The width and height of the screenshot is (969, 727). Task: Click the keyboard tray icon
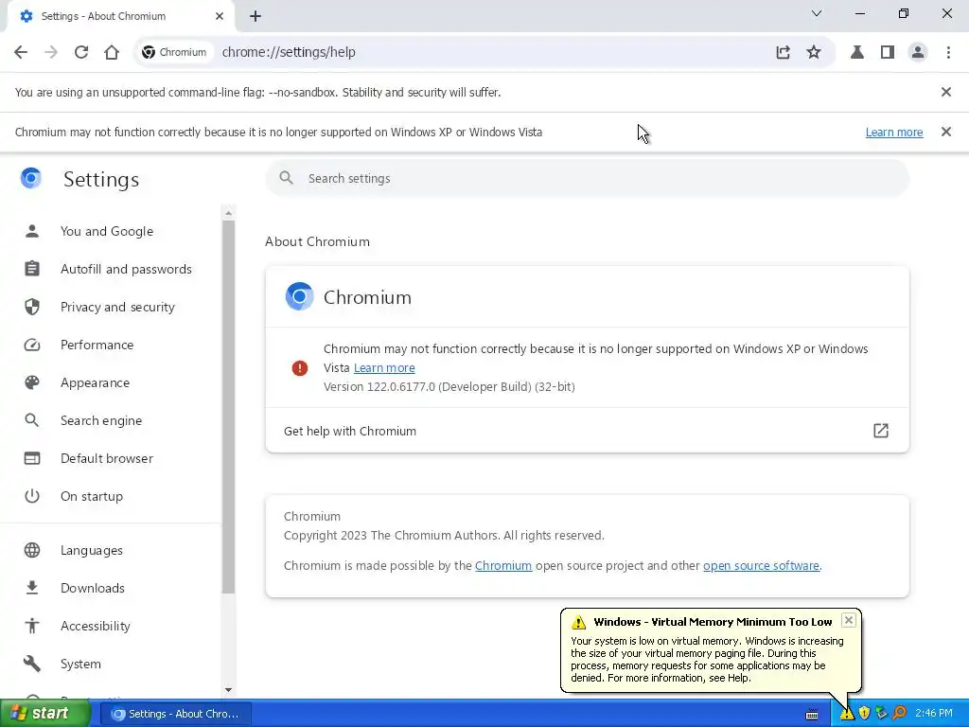coord(812,715)
